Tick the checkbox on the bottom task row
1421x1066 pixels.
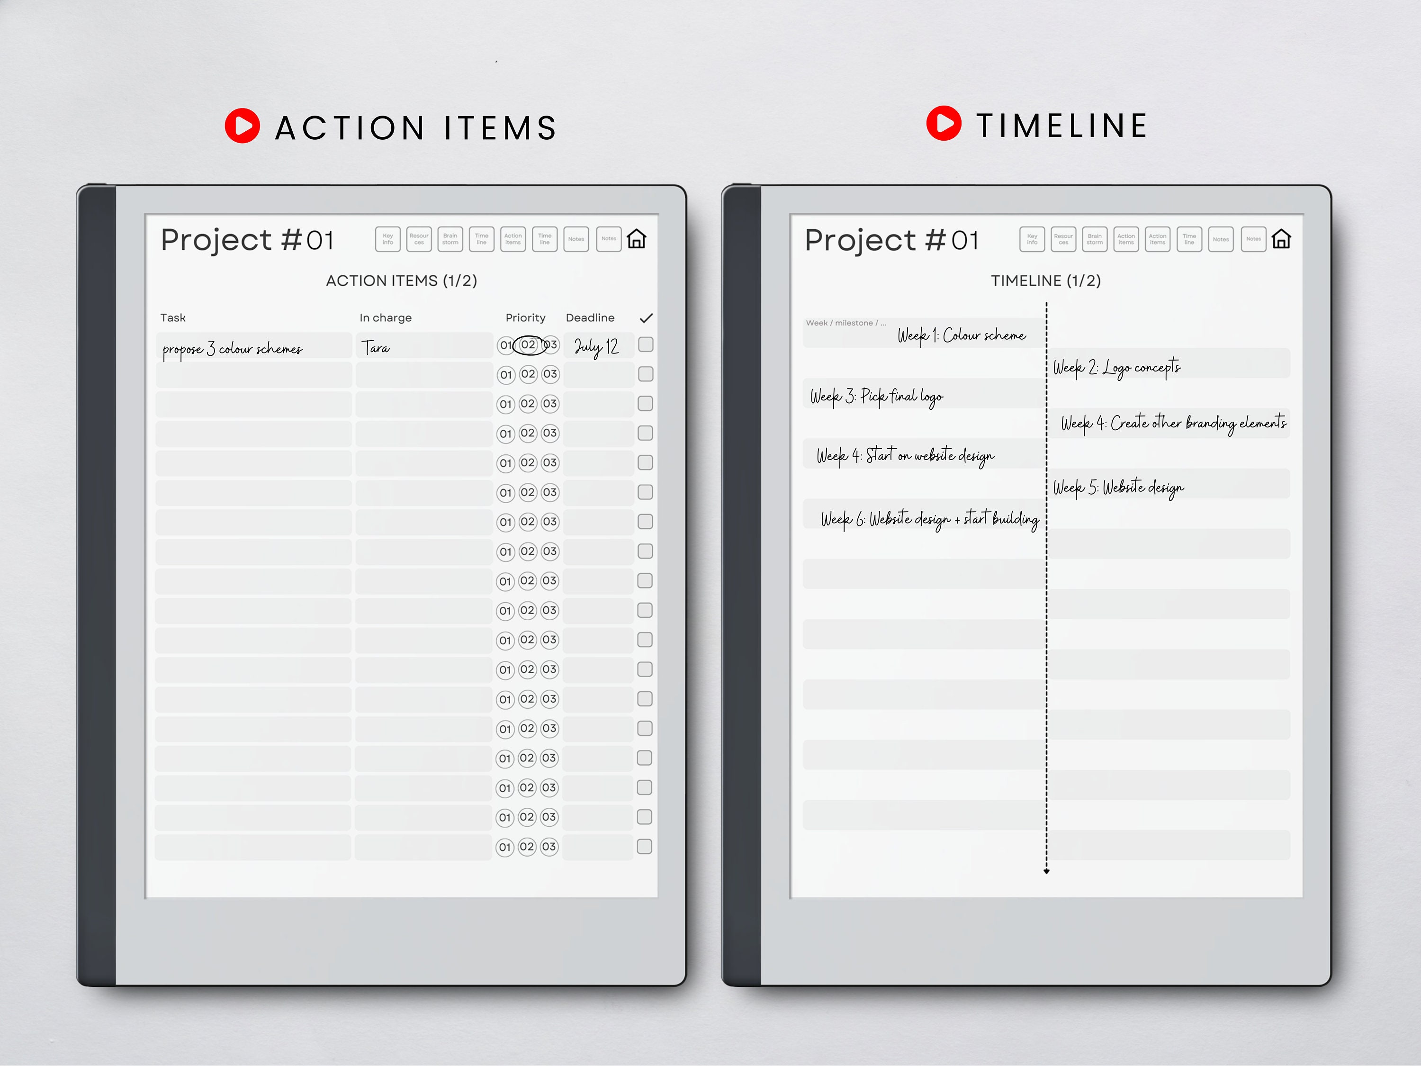pos(644,846)
